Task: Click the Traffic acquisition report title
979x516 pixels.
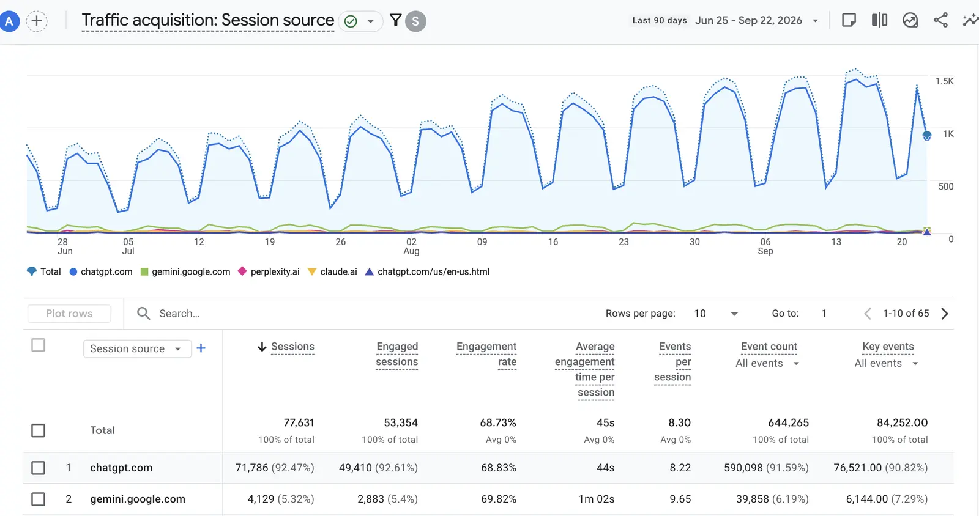Action: click(x=208, y=20)
